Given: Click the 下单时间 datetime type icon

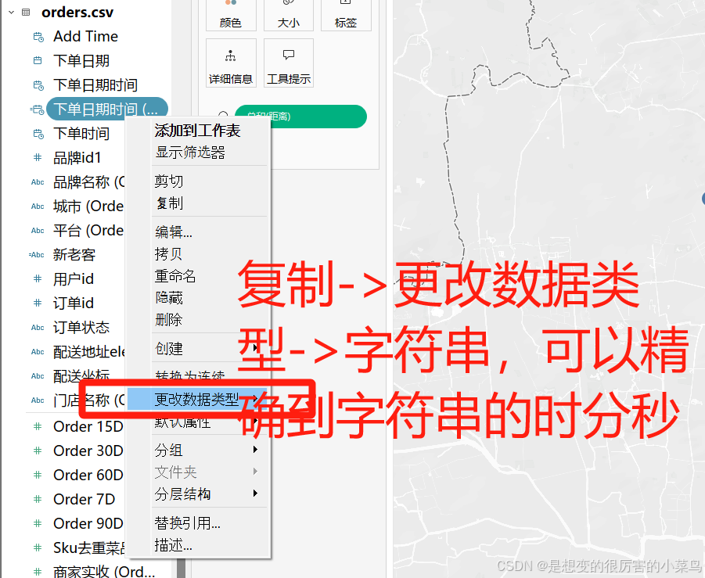Looking at the screenshot, I should [38, 134].
